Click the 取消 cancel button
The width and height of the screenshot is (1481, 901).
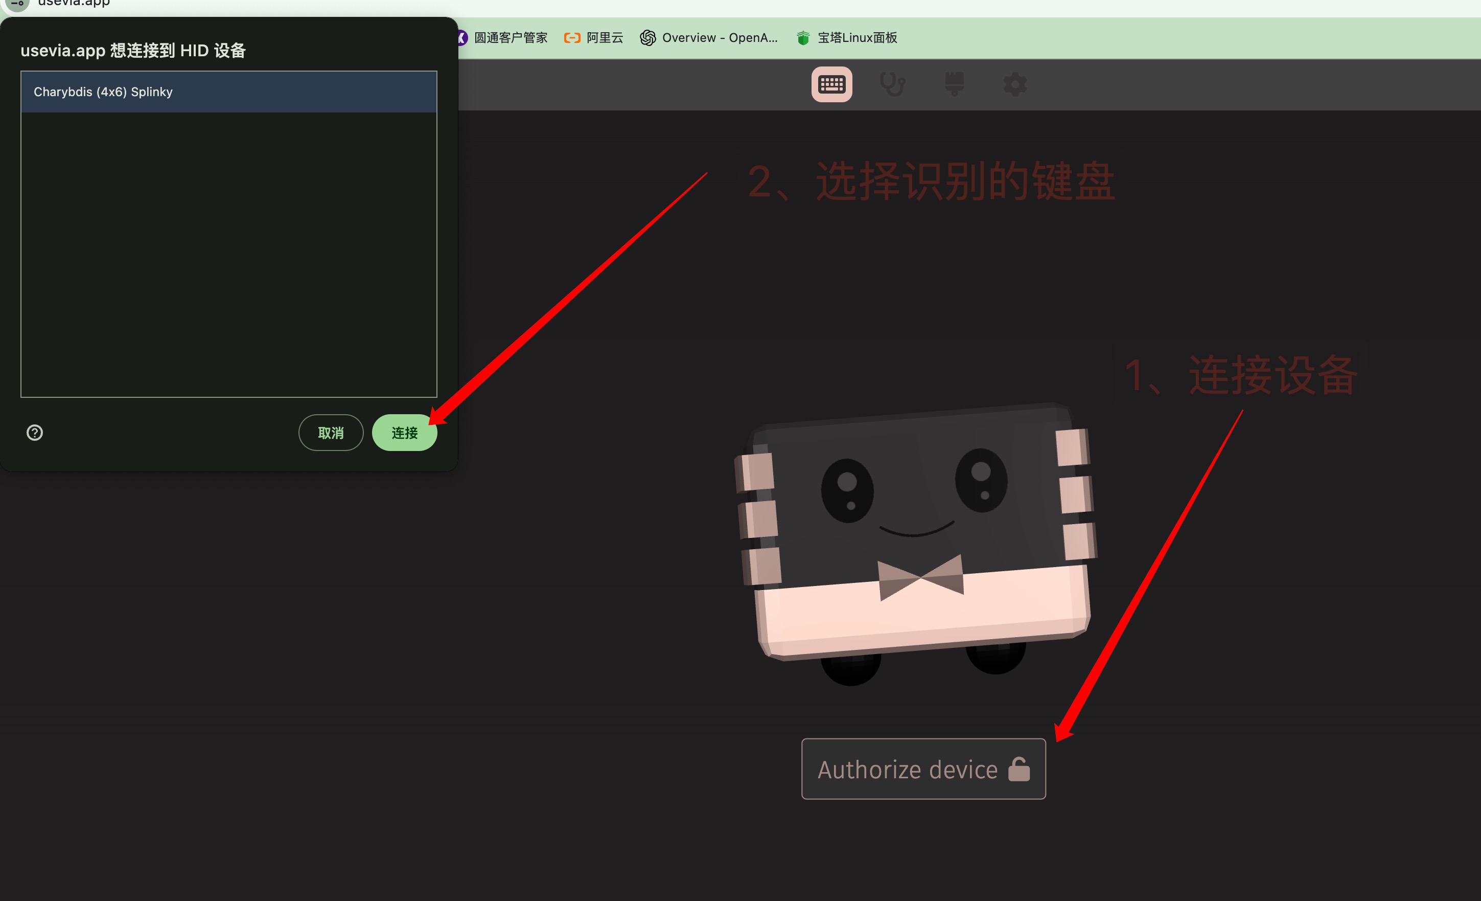point(331,433)
